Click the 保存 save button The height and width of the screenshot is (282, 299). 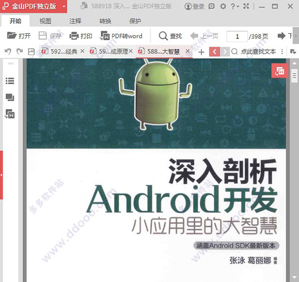tap(50, 36)
